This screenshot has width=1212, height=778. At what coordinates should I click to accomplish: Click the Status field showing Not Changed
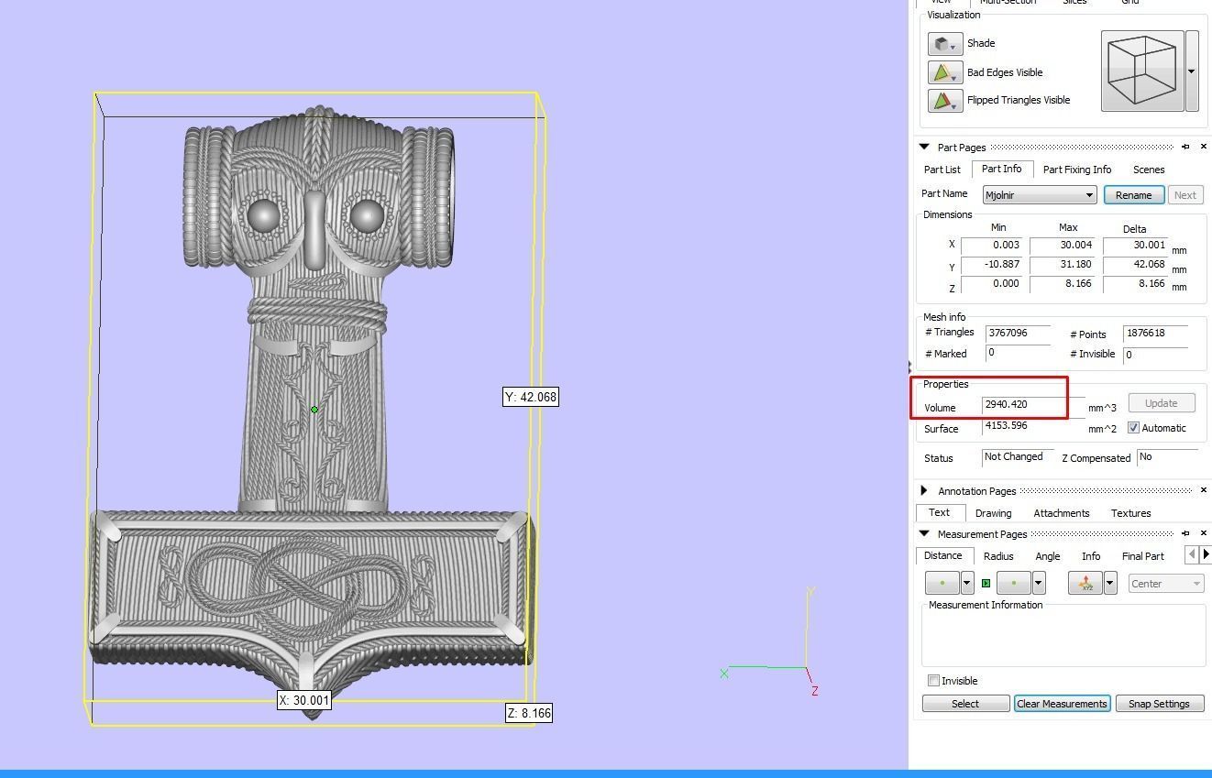1017,457
